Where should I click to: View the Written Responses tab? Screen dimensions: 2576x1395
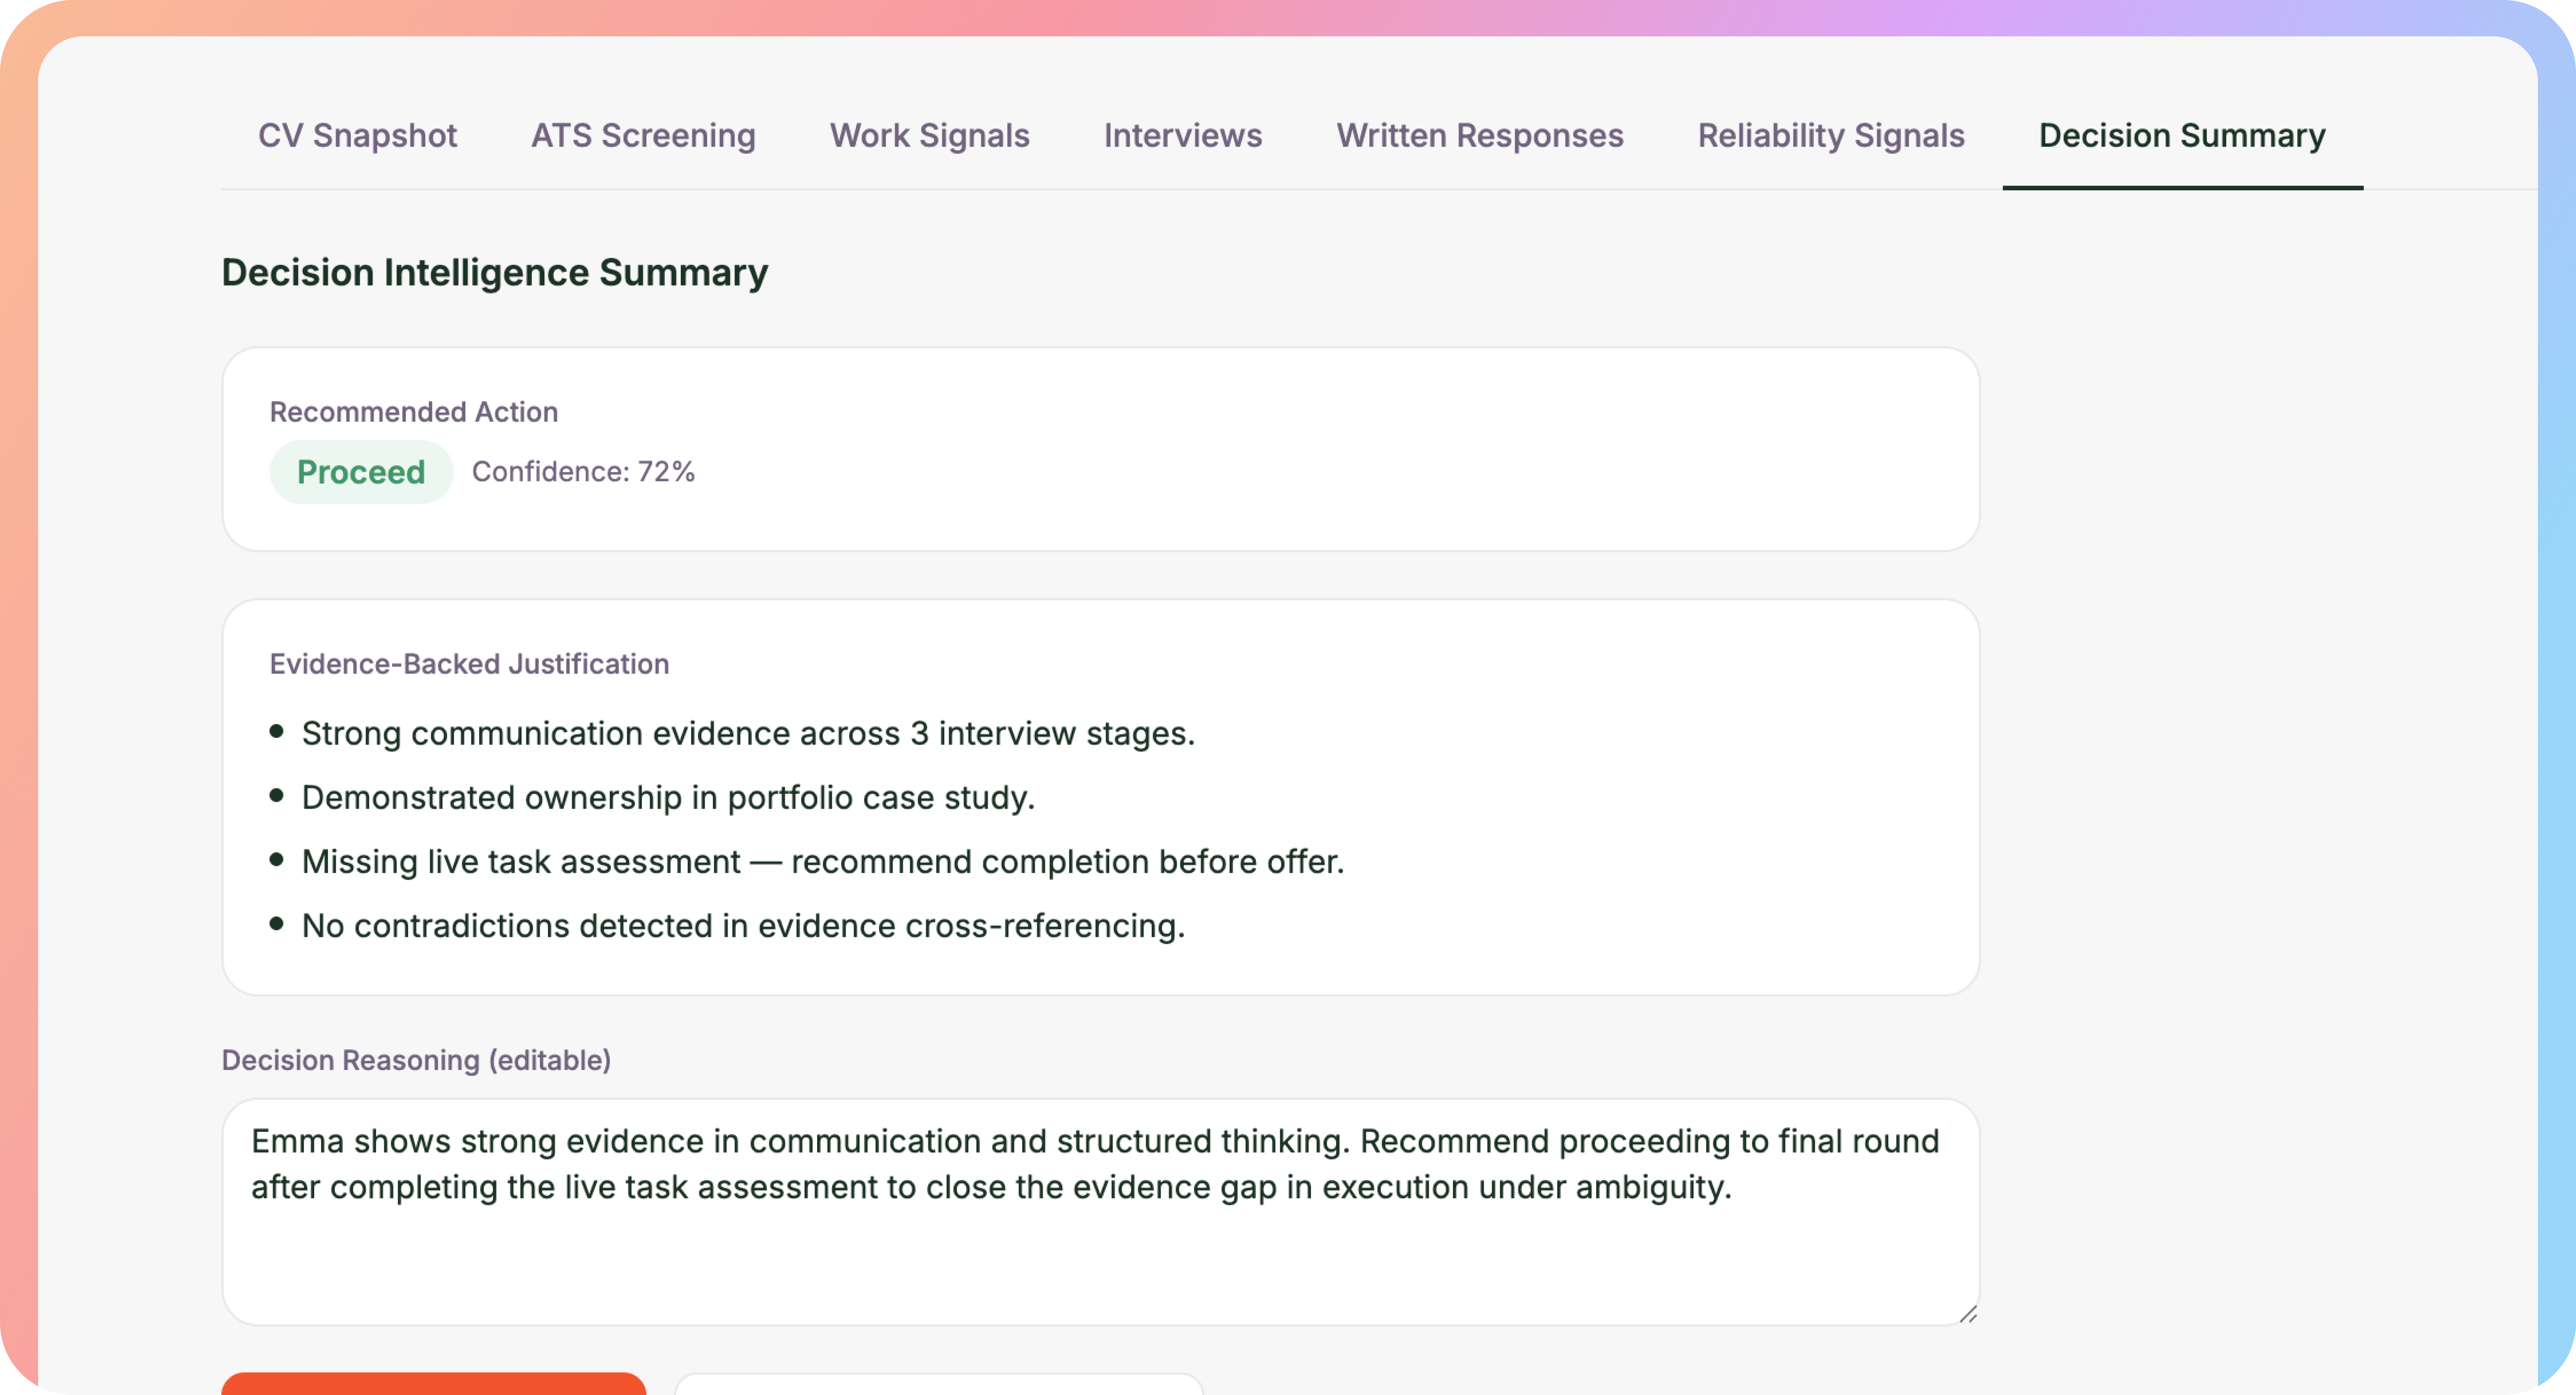(1479, 135)
